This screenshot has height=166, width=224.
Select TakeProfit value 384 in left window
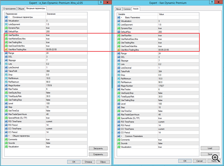pos(48,71)
